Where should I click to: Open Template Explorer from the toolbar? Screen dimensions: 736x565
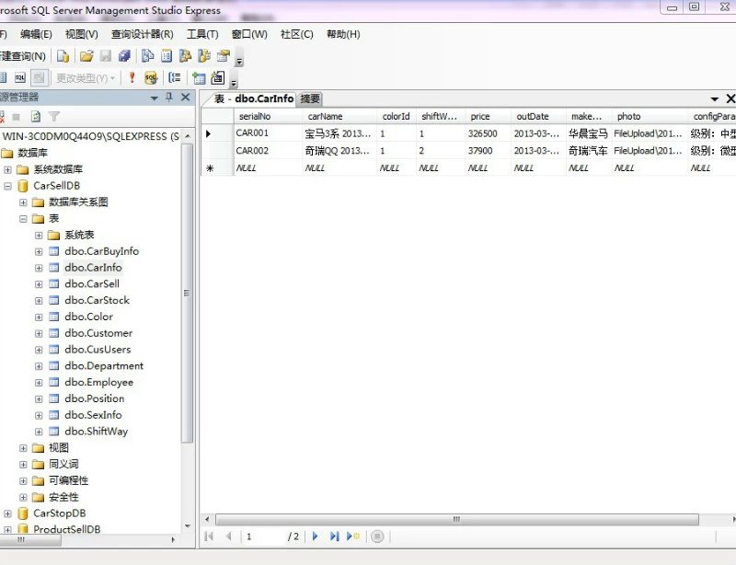pyautogui.click(x=204, y=56)
